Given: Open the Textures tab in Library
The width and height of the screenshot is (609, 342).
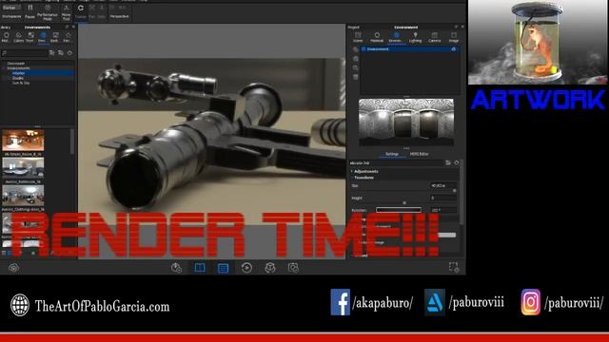Looking at the screenshot, I should pyautogui.click(x=30, y=38).
